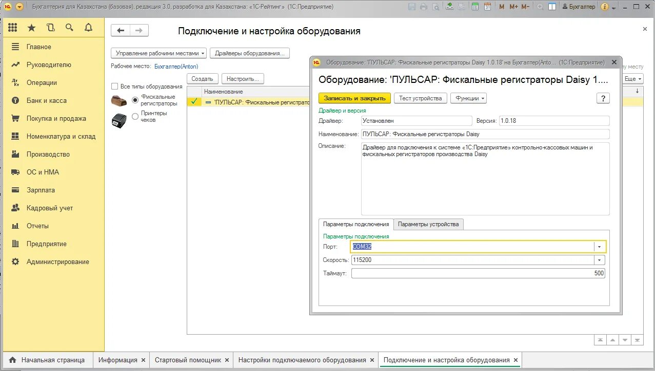
Task: Toggle green checkmark on ПУЛЬСАР row
Action: (x=194, y=102)
